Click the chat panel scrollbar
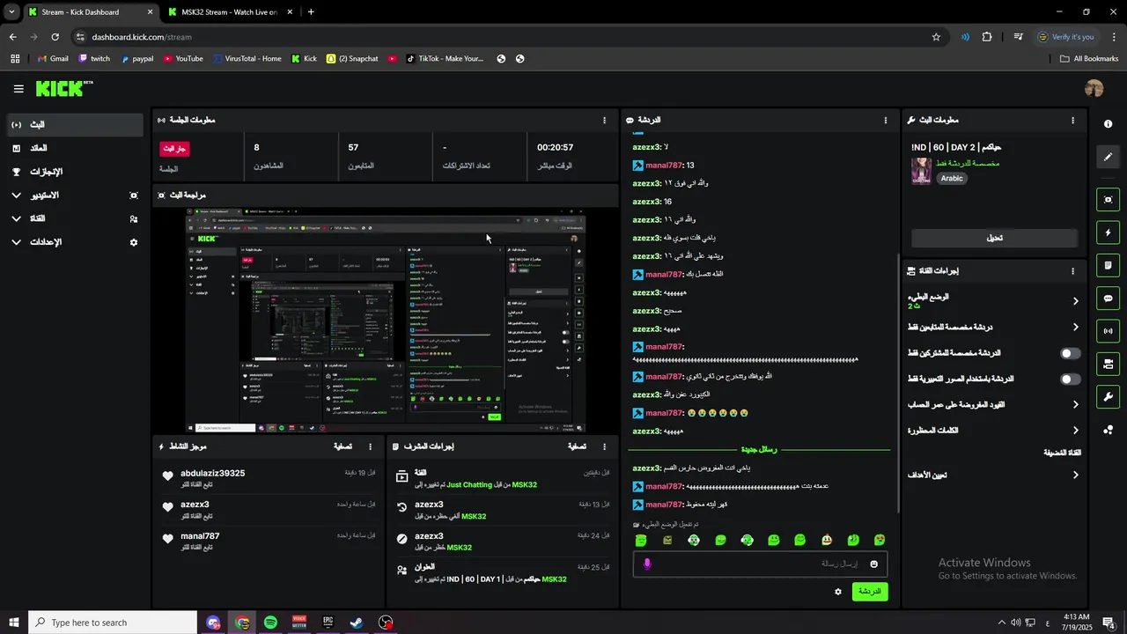This screenshot has height=634, width=1127. [x=896, y=383]
